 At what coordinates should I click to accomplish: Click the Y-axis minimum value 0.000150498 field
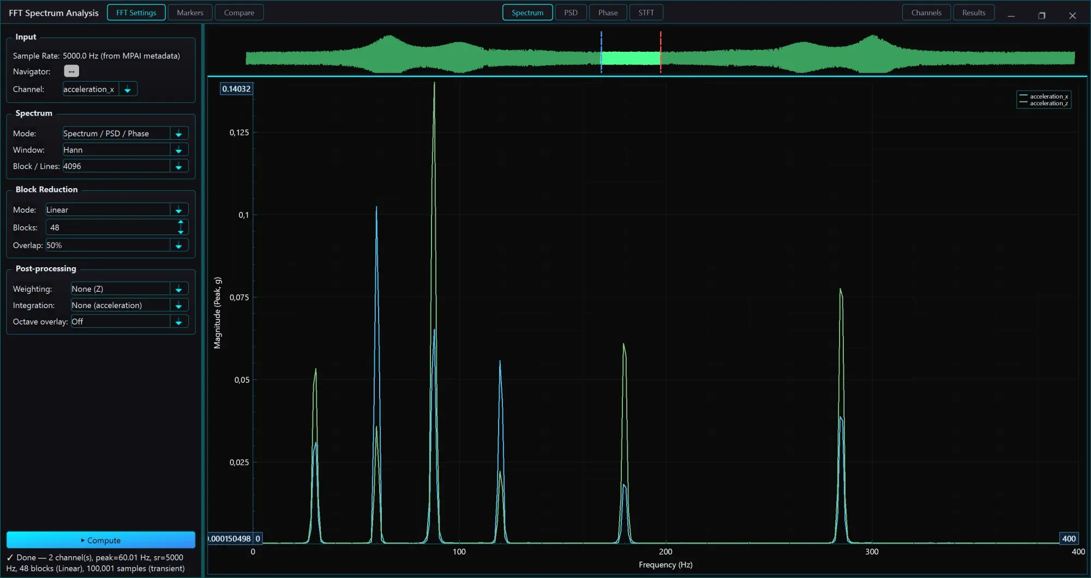click(230, 539)
